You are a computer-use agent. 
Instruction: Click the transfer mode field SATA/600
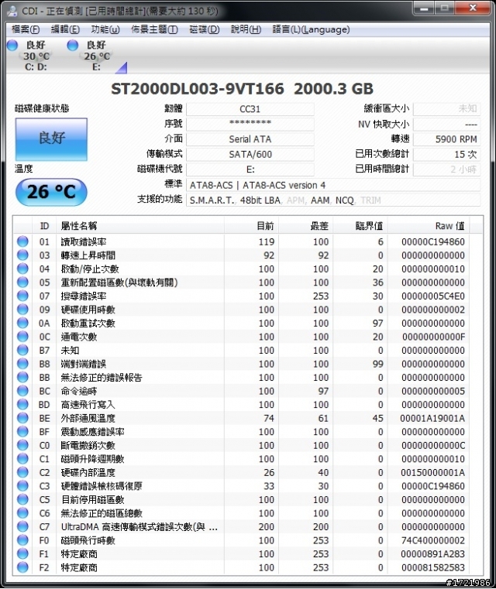250,154
